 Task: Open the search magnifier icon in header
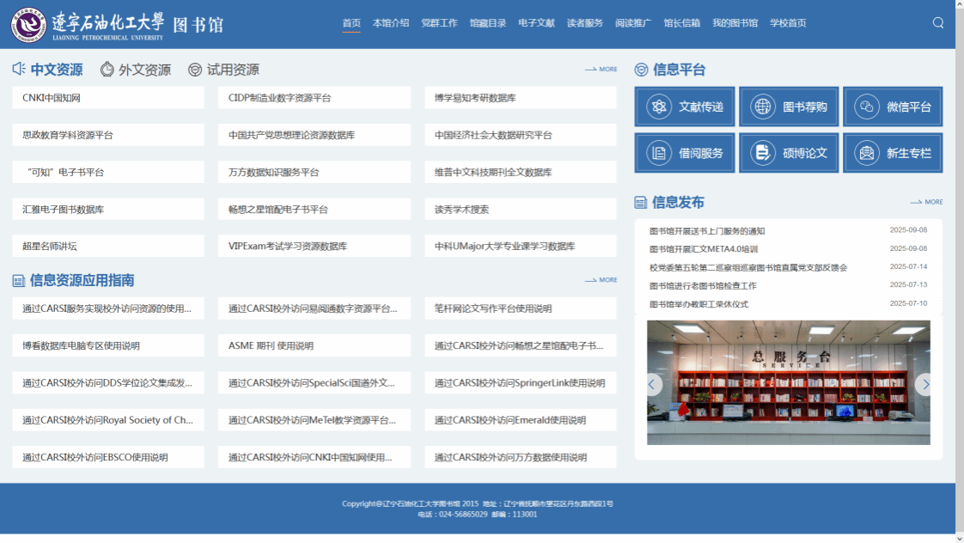[x=938, y=22]
